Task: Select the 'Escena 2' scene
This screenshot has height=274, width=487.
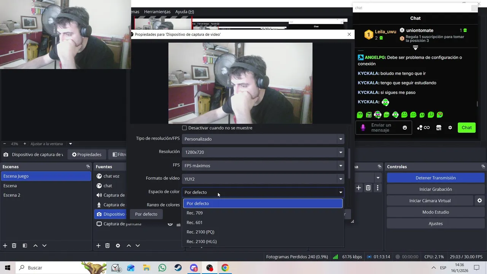Action: (x=46, y=195)
